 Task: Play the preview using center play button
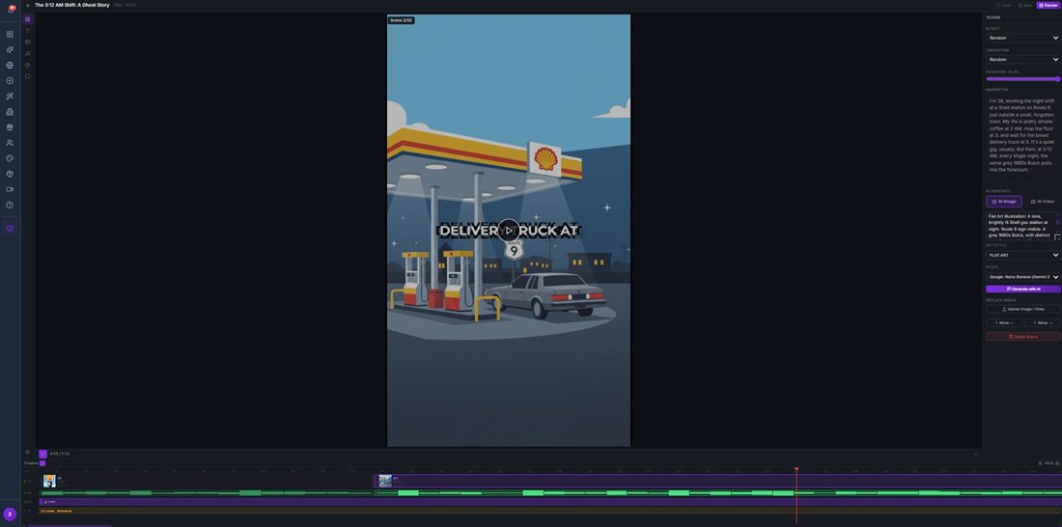tap(509, 231)
